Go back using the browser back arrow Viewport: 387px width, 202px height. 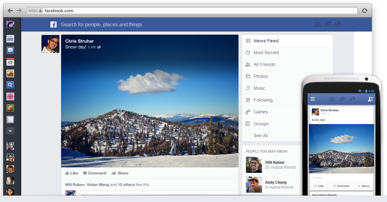10,11
